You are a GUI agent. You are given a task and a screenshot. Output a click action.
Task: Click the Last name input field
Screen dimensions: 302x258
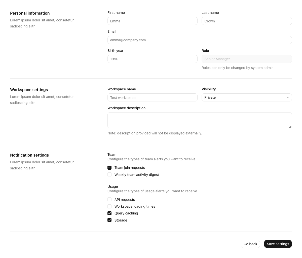pyautogui.click(x=247, y=21)
